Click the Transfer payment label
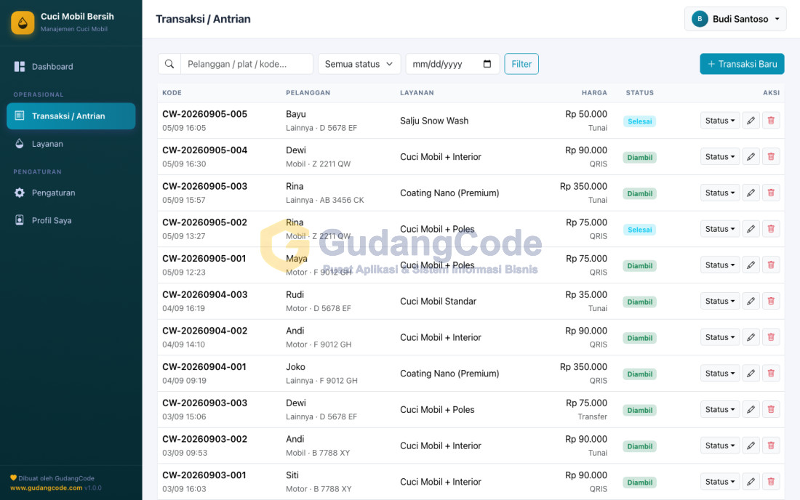 (592, 416)
